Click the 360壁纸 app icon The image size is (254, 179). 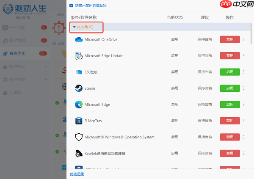click(x=79, y=72)
